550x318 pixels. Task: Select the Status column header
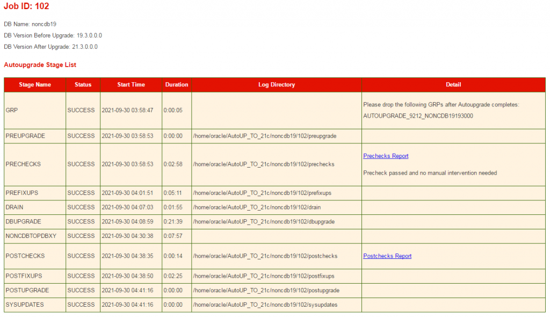pos(83,85)
